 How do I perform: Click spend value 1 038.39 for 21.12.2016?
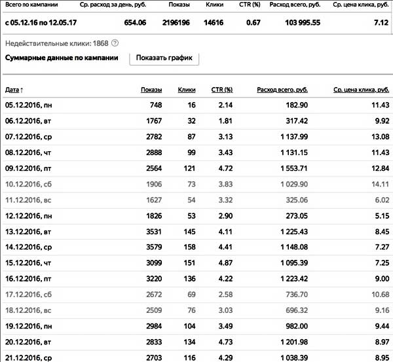[x=294, y=357]
